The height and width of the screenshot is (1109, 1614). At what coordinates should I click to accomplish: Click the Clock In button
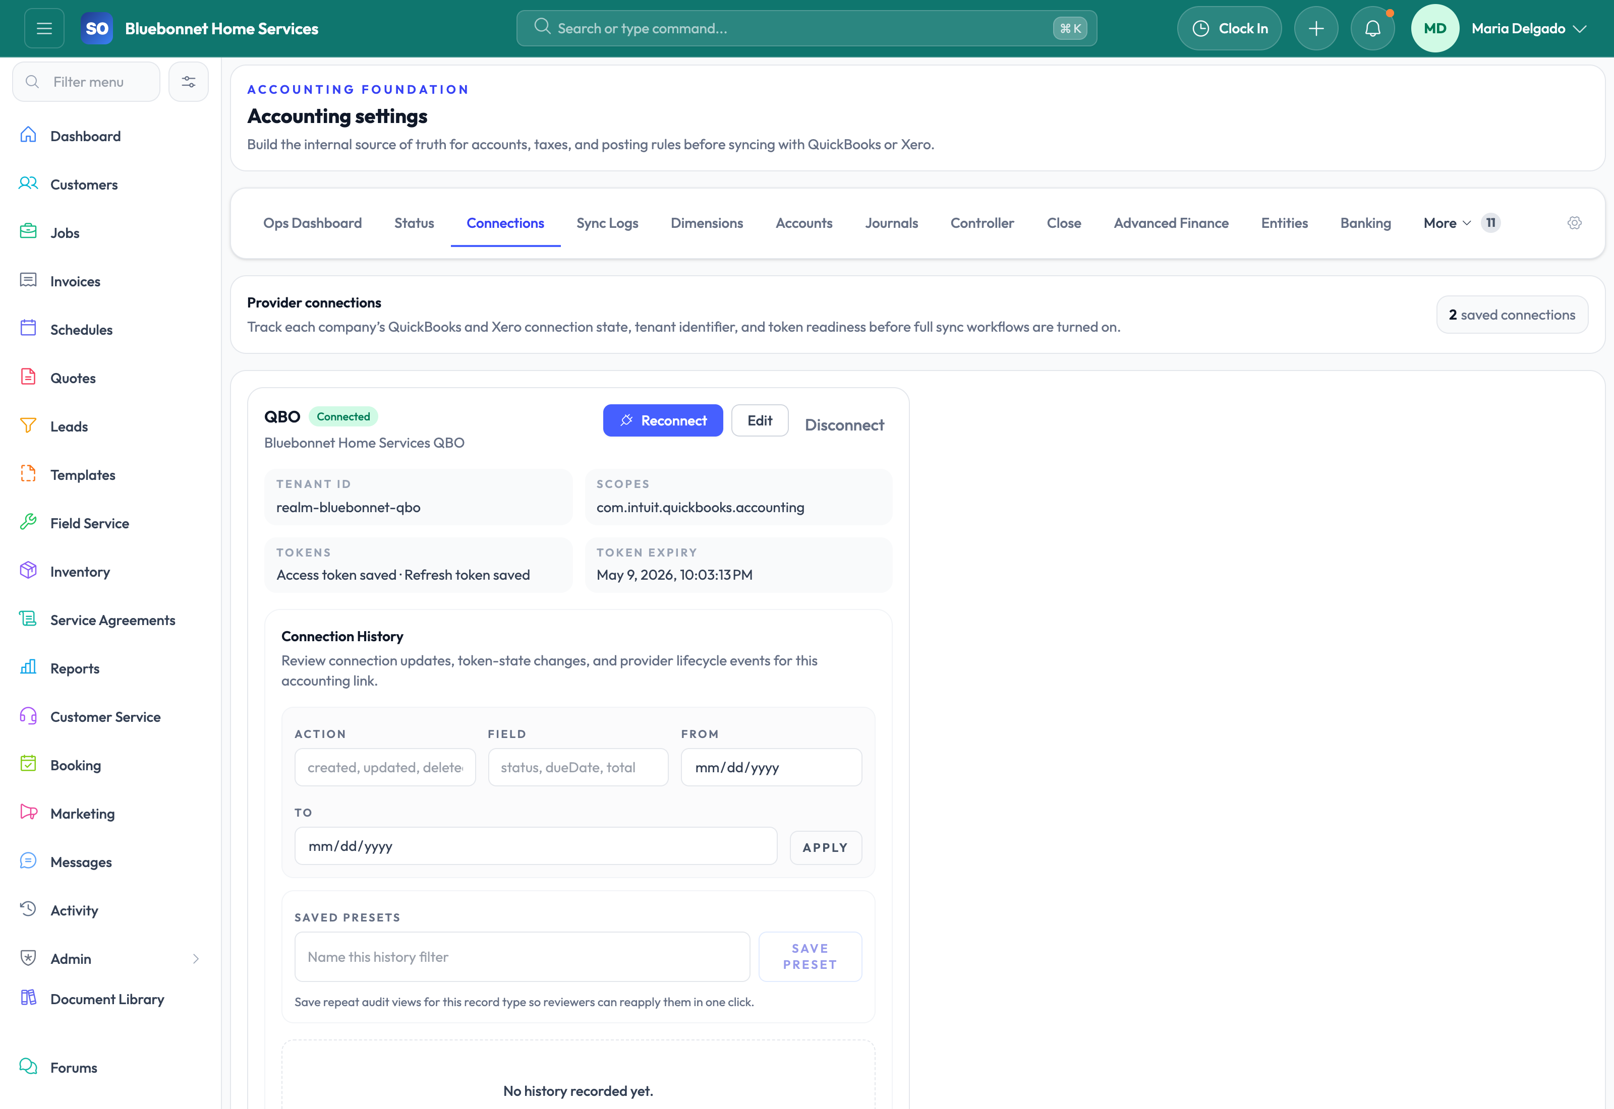click(x=1230, y=29)
